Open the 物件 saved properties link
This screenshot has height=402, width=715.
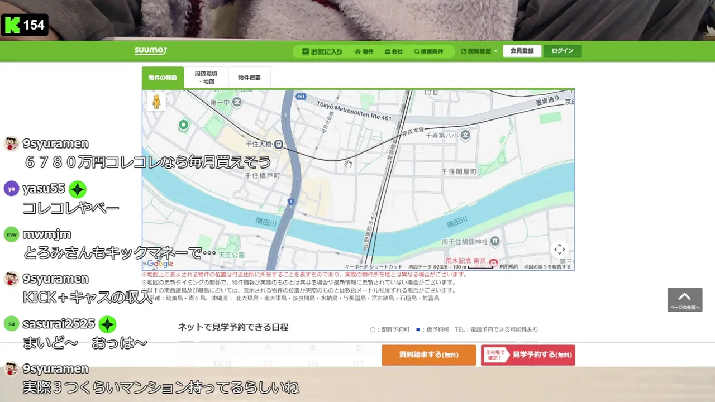click(x=364, y=51)
